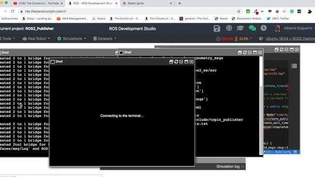This screenshot has width=315, height=177.
Task: Click inside the front Shell connecting terminal
Action: pos(122,116)
